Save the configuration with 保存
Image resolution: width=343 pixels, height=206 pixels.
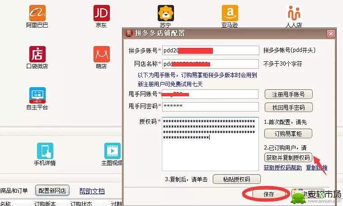pyautogui.click(x=268, y=194)
